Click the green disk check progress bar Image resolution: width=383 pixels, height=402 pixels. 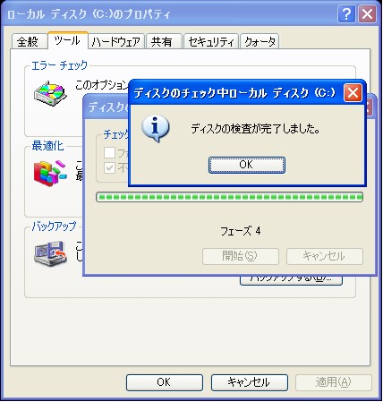pos(229,197)
